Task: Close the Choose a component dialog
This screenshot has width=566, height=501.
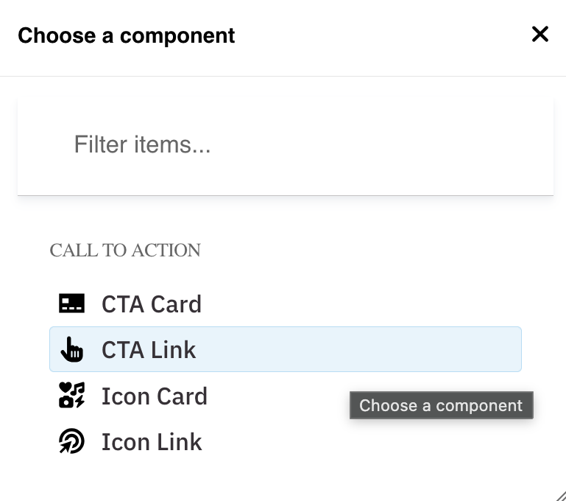Action: (540, 34)
